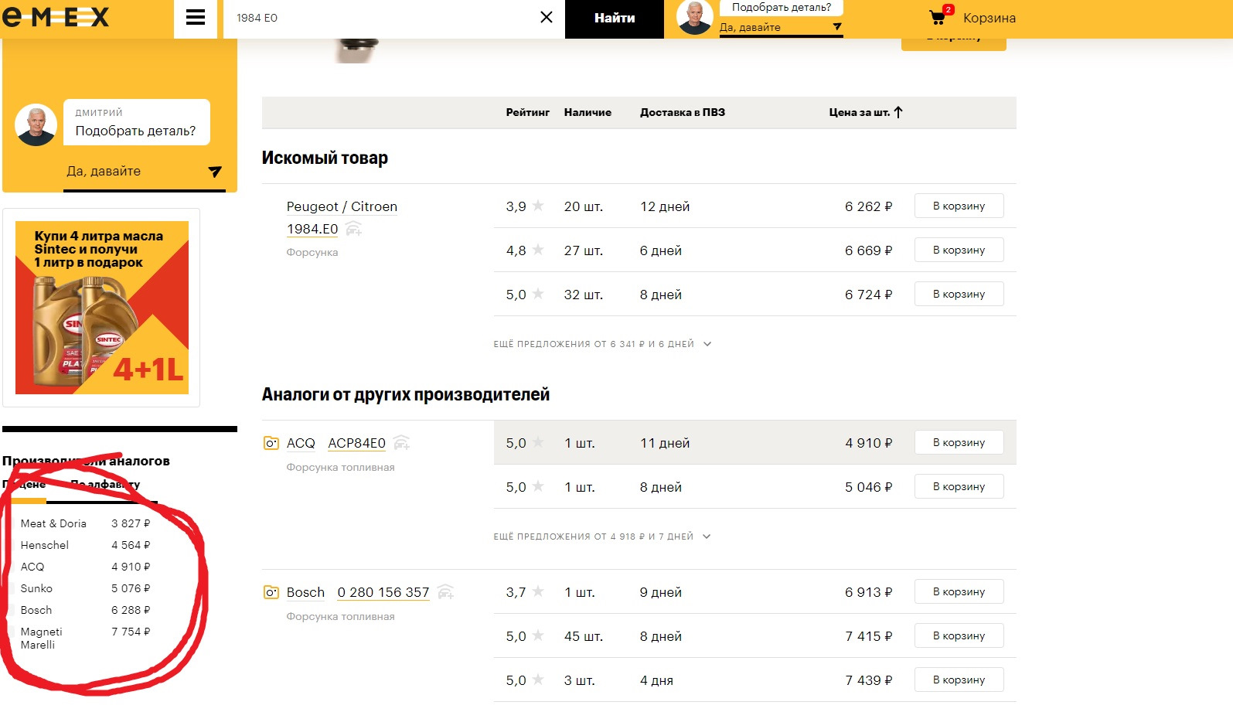The height and width of the screenshot is (712, 1233).
Task: Click the star in the 6 724 ₽ row
Action: point(538,294)
